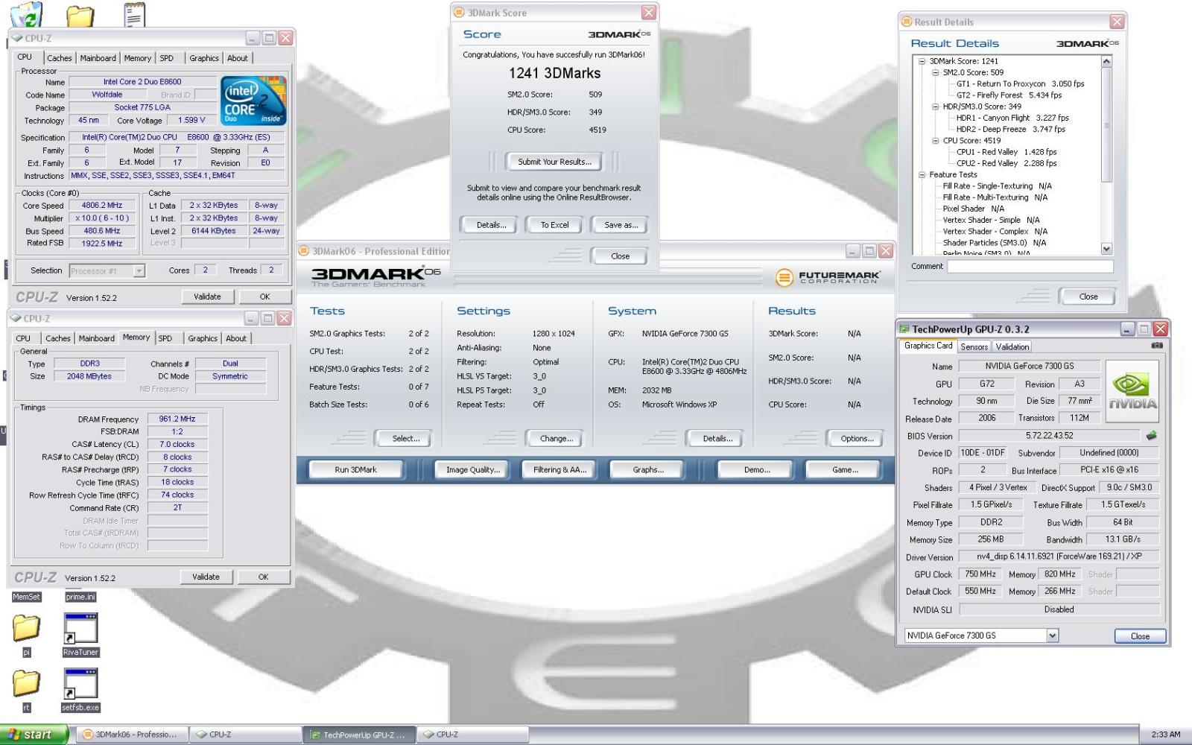Open Filtering & AA... settings
1192x745 pixels.
tap(559, 470)
